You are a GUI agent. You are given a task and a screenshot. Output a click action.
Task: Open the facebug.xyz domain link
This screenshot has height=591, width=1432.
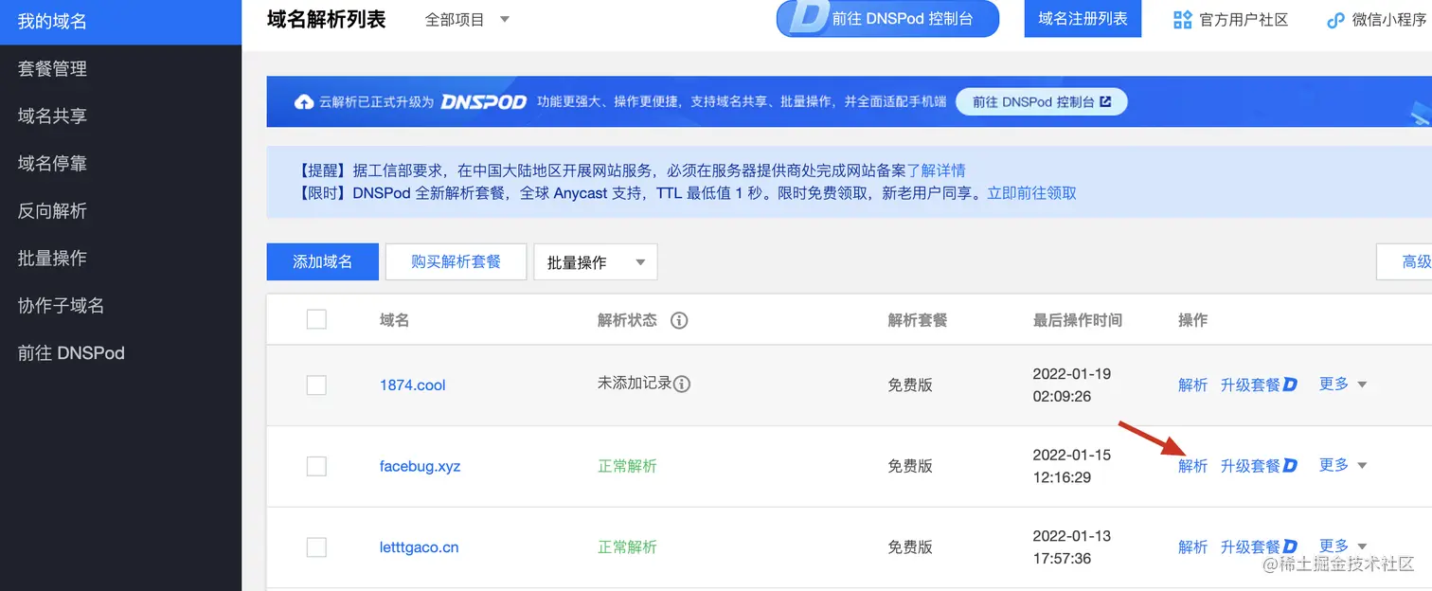point(420,466)
